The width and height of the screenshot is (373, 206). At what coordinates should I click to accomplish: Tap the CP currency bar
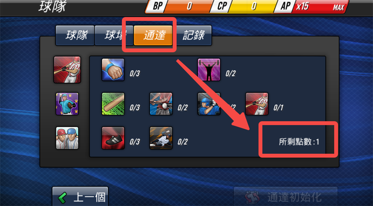point(244,7)
